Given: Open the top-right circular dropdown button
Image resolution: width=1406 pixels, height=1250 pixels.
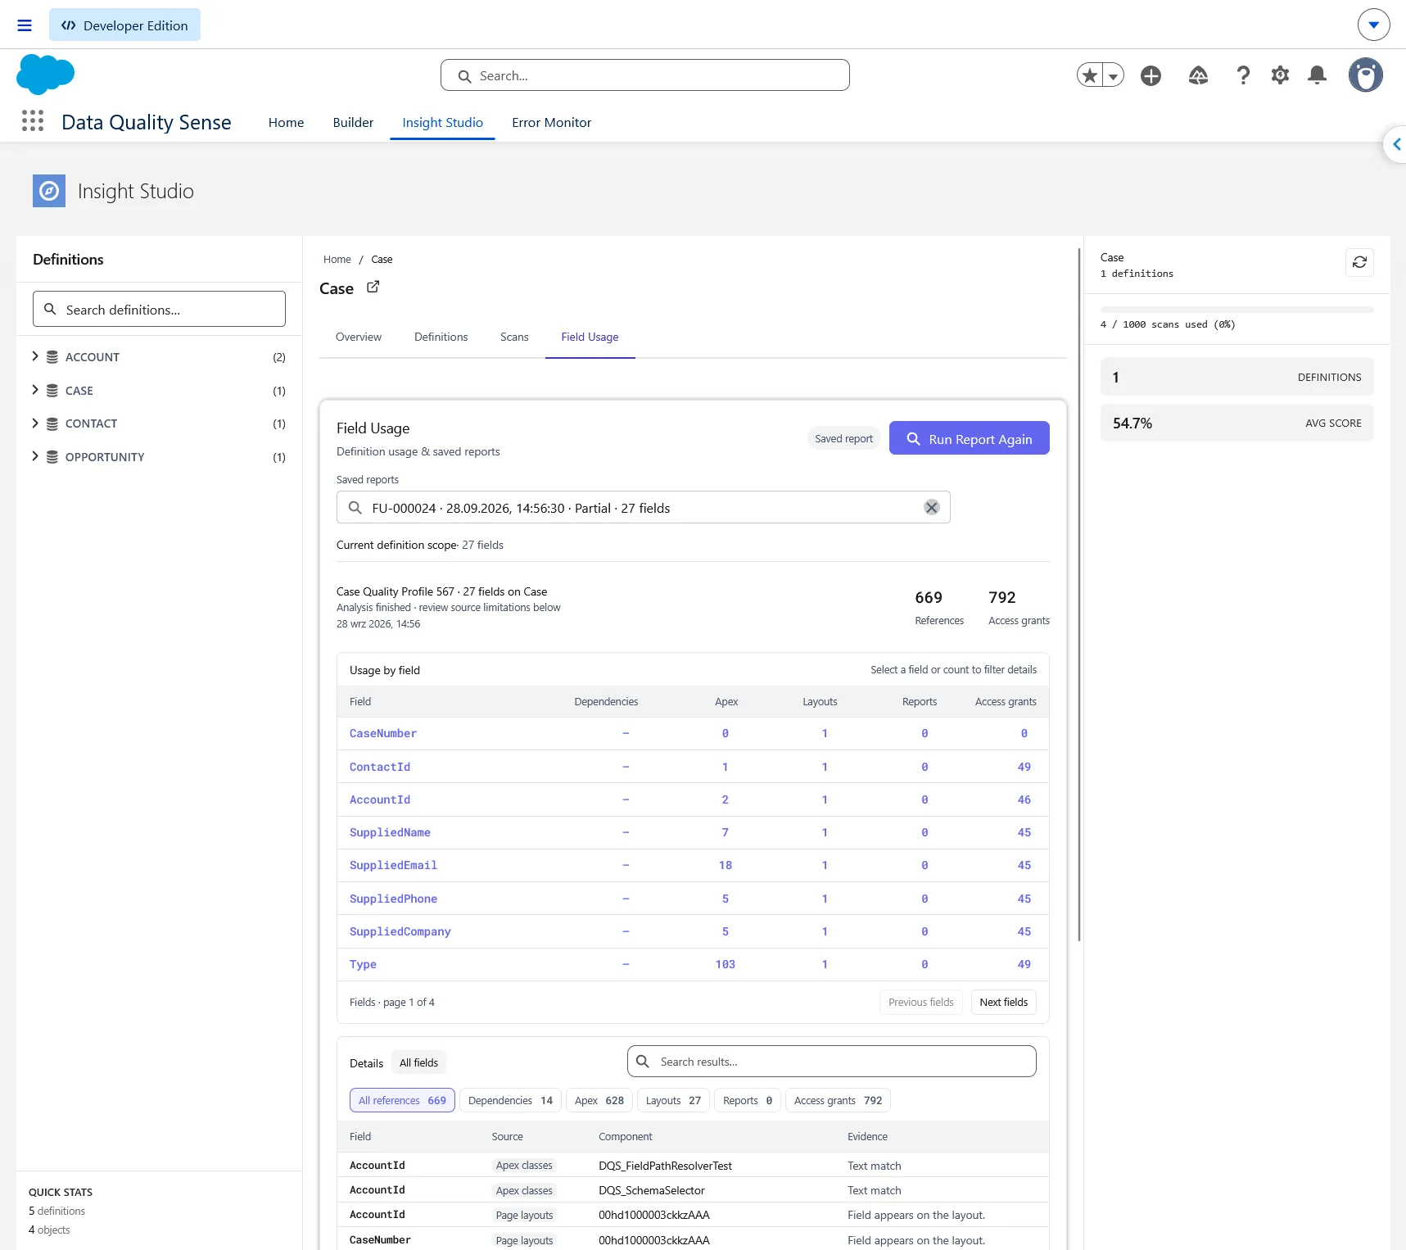Looking at the screenshot, I should (1374, 25).
